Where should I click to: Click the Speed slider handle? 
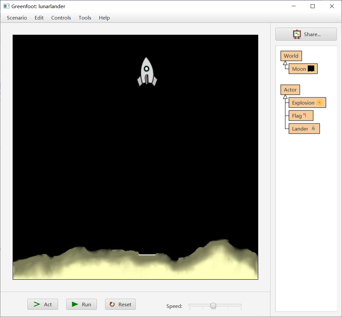pyautogui.click(x=213, y=305)
